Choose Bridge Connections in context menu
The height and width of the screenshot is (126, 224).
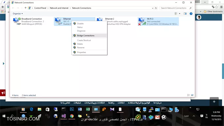[x=90, y=36]
